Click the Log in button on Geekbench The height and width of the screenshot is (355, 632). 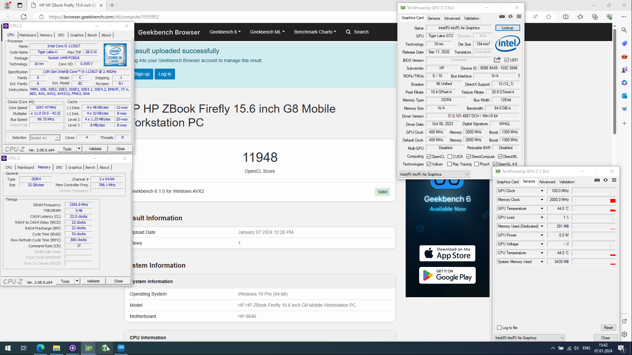pyautogui.click(x=165, y=74)
